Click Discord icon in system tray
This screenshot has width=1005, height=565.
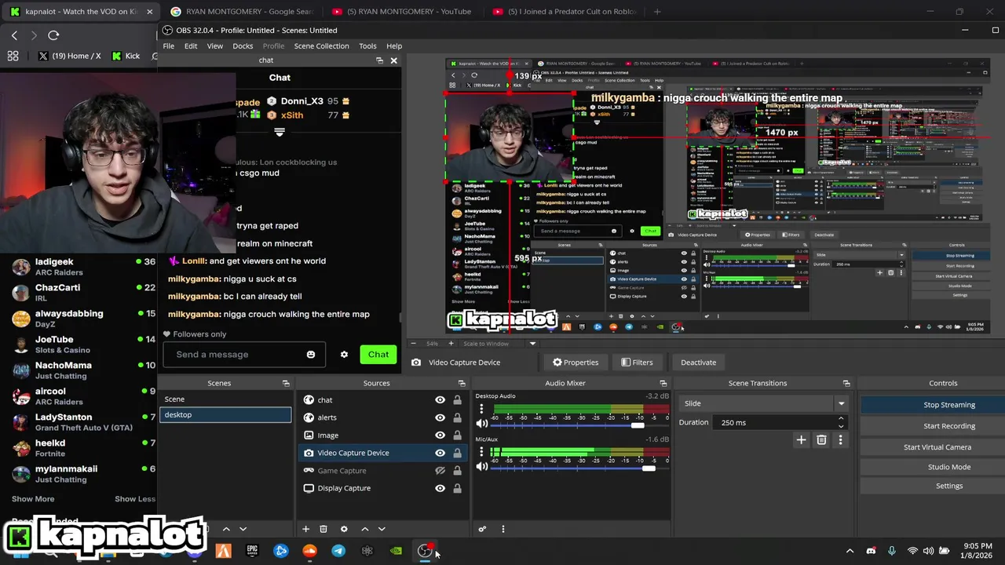pyautogui.click(x=871, y=551)
